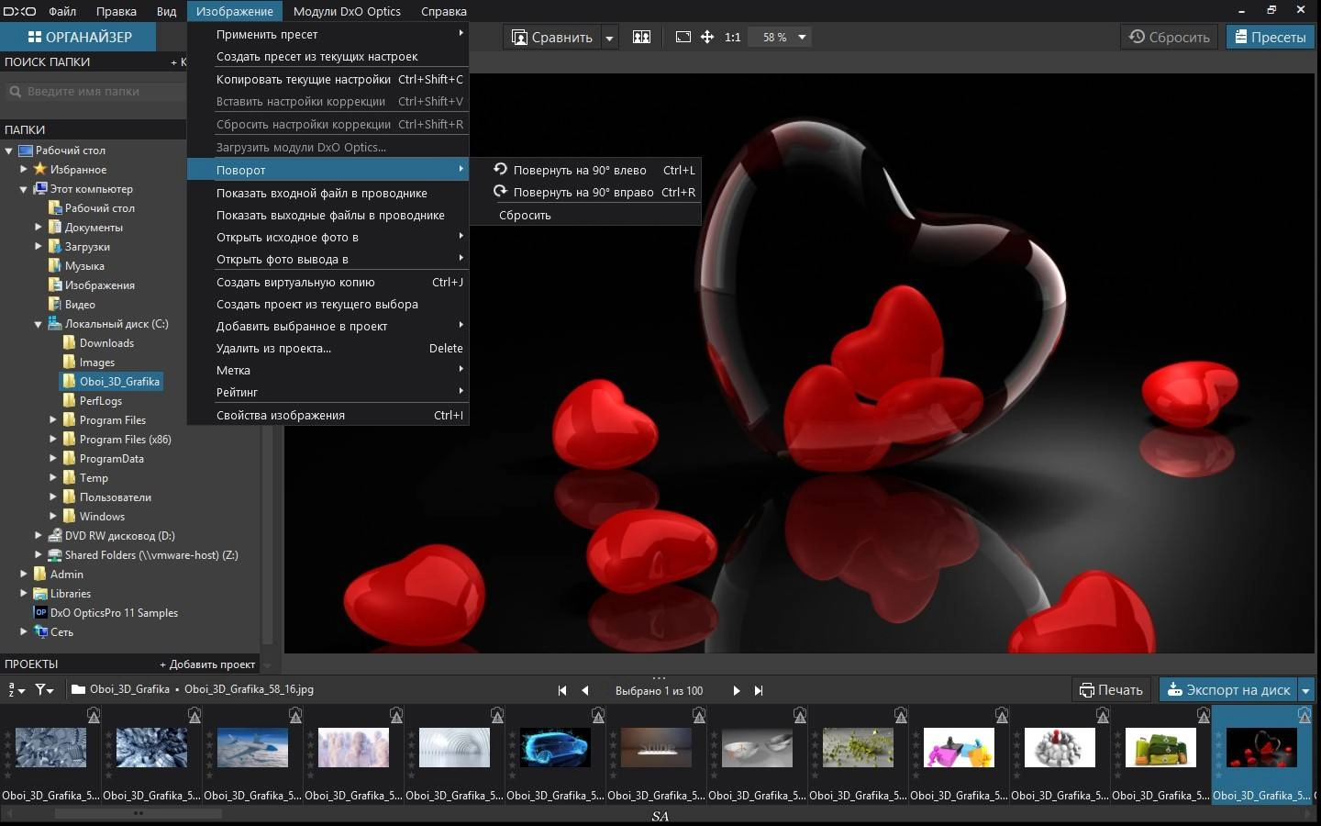Collapse the Этот компьютер node
The height and width of the screenshot is (826, 1321).
tap(24, 189)
